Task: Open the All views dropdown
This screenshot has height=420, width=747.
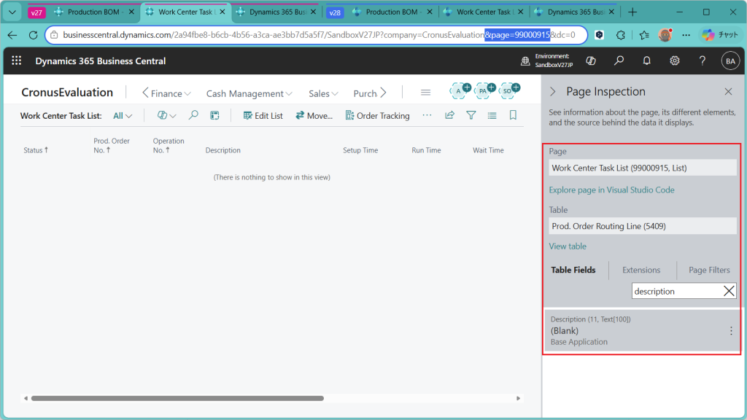Action: pyautogui.click(x=123, y=116)
